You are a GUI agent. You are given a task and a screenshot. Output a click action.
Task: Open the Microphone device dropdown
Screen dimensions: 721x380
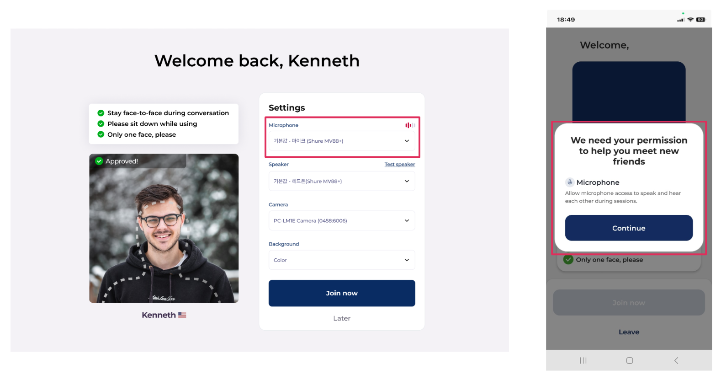tap(342, 141)
